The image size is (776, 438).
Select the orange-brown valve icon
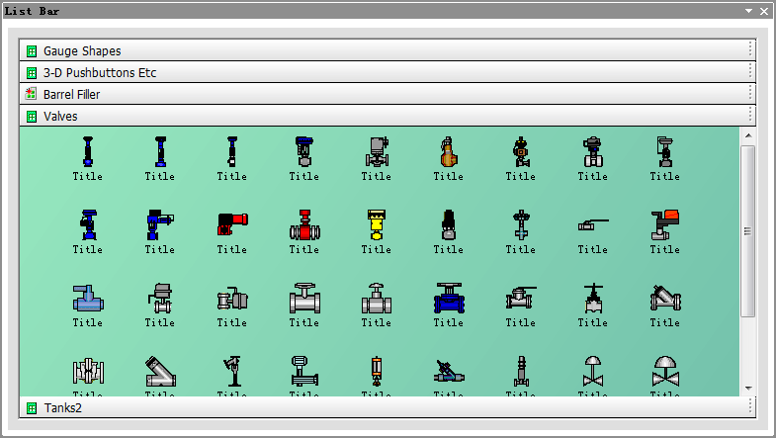[448, 152]
